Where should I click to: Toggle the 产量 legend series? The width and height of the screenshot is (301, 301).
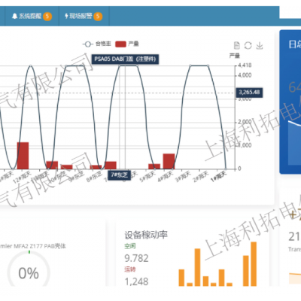click(127, 44)
